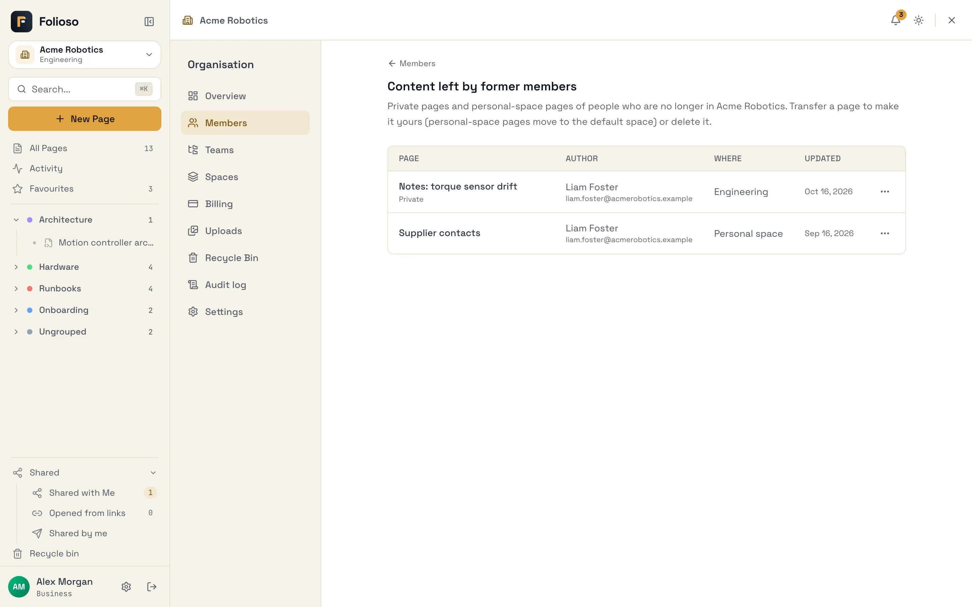Click Notes: torque sensor drift title
Image resolution: width=972 pixels, height=607 pixels.
(x=458, y=186)
